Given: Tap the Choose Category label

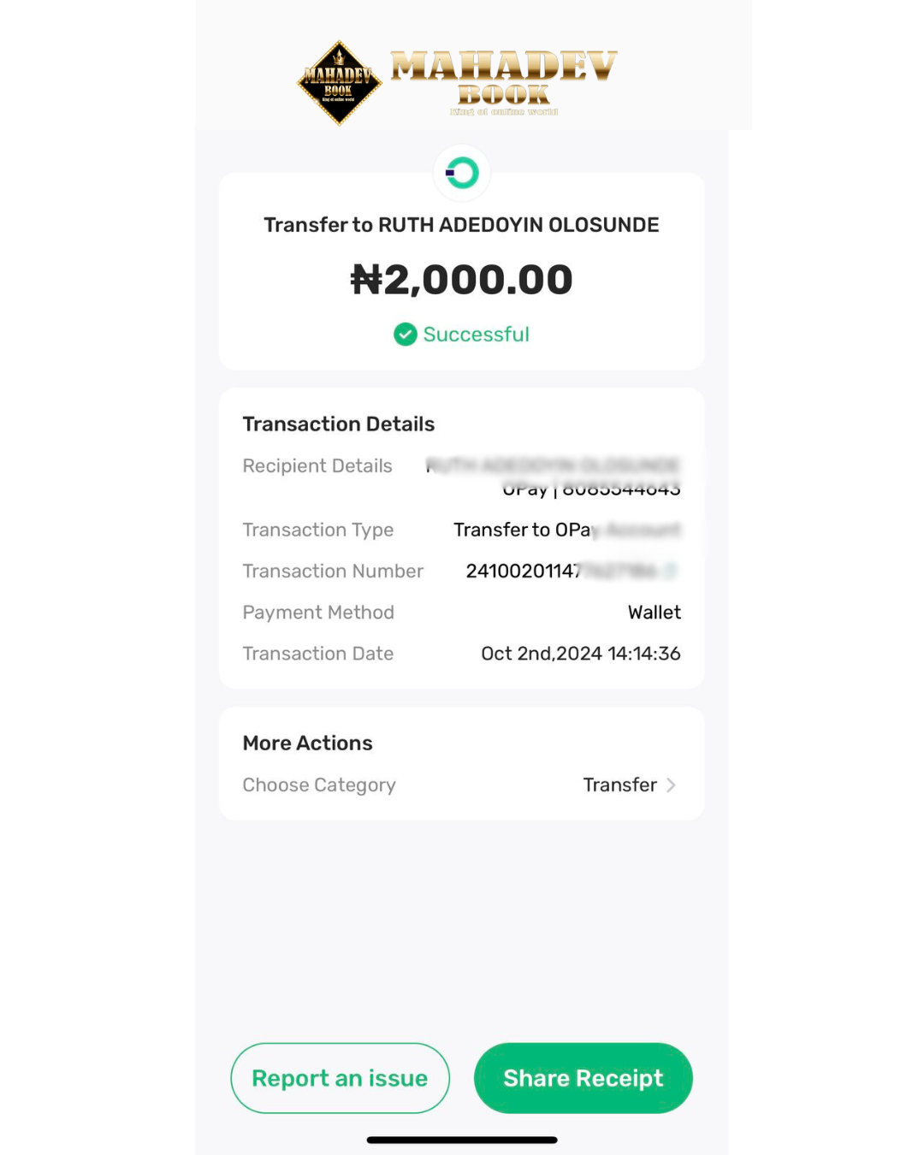Looking at the screenshot, I should [x=319, y=785].
